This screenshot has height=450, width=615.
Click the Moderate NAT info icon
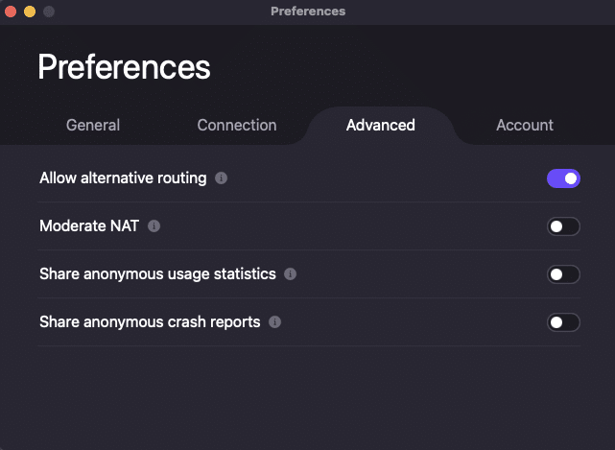[x=154, y=226]
